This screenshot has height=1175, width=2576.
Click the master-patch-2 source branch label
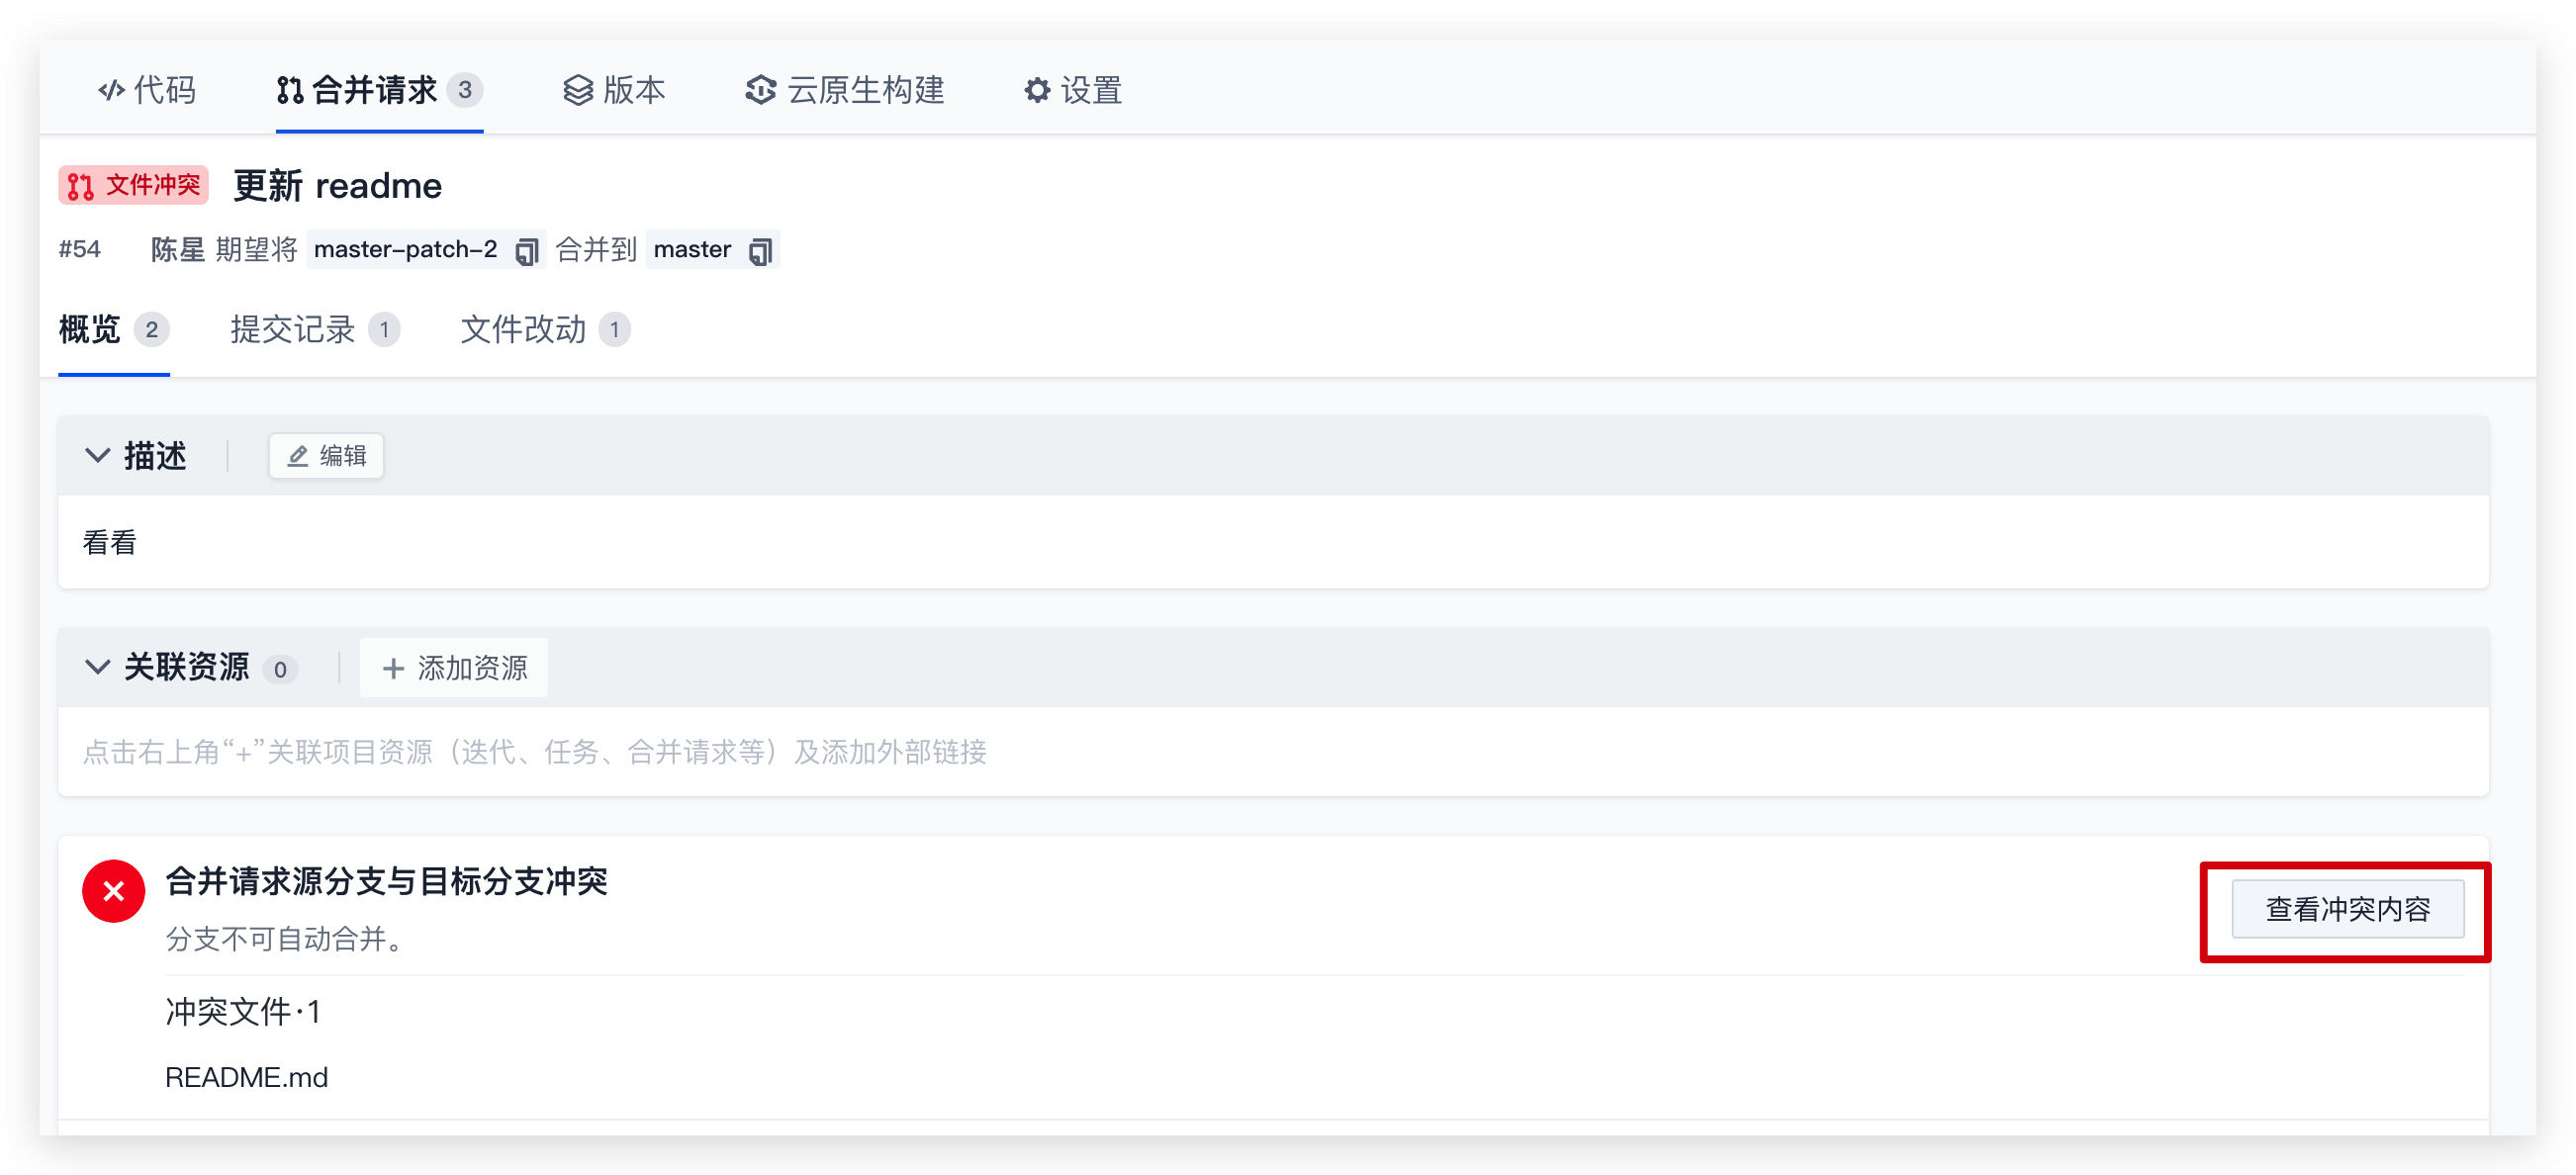pos(405,250)
